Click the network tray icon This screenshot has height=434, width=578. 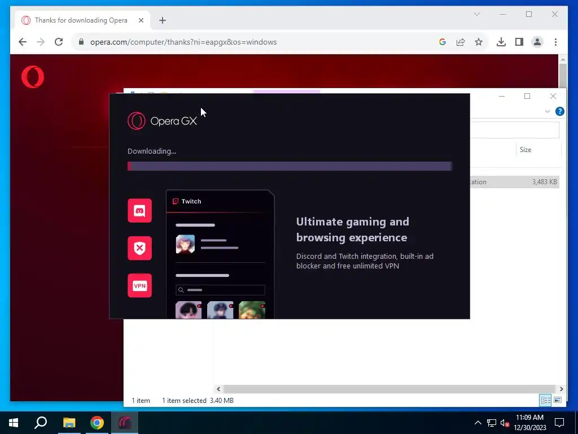(x=492, y=423)
